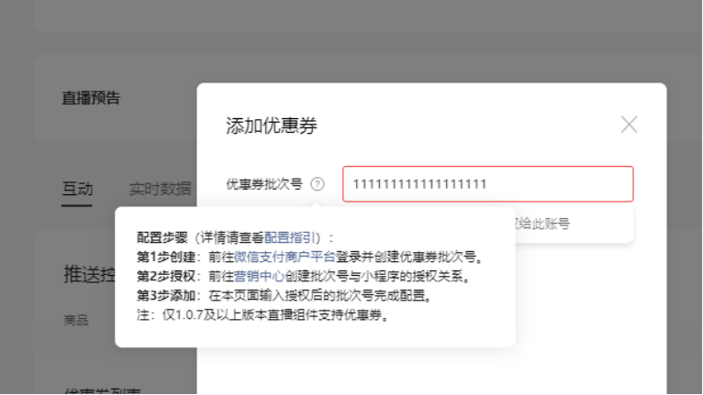Viewport: 703px width, 395px height.
Task: Click the 推送控 heading in the left panel
Action: [88, 273]
